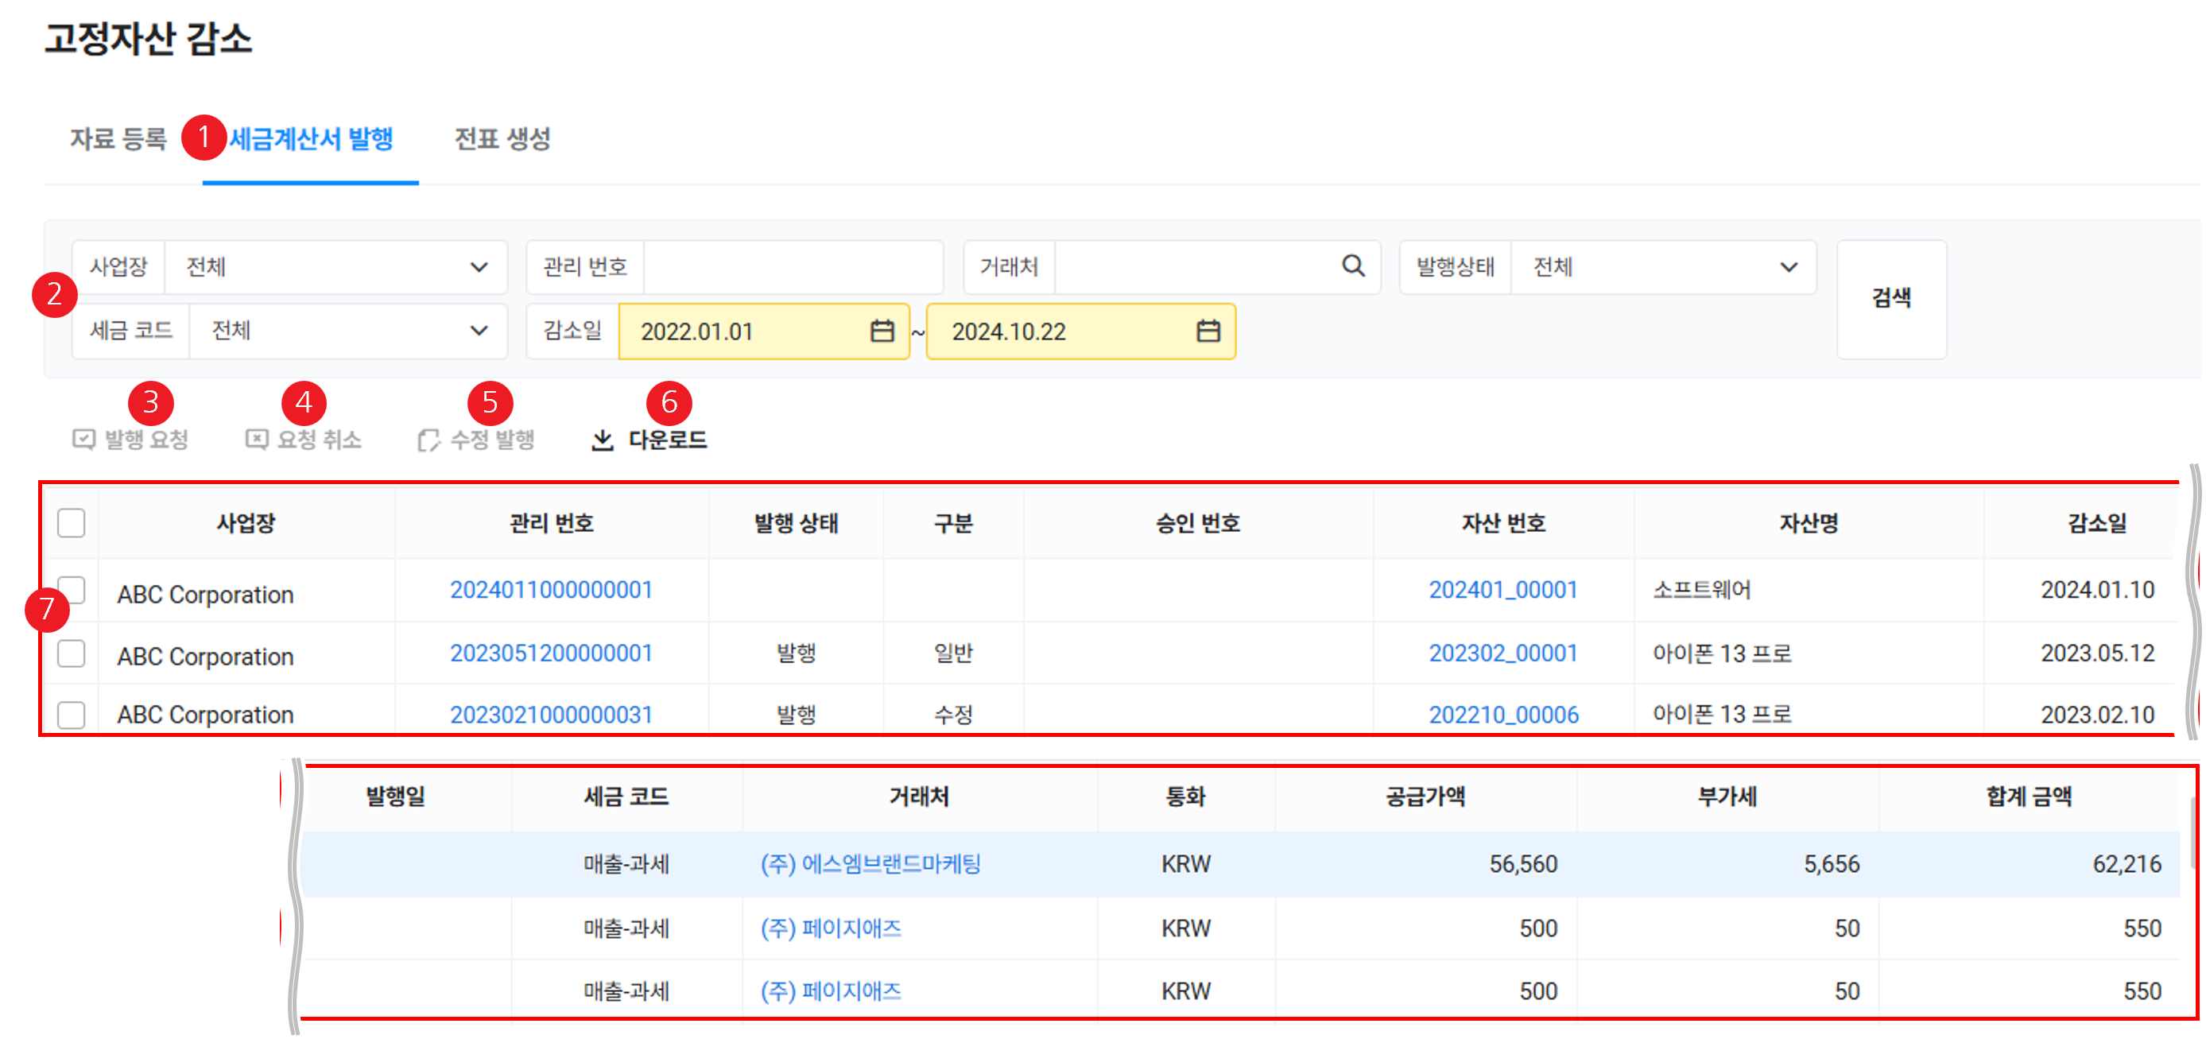Switch to the 자료 등록 tab

118,139
